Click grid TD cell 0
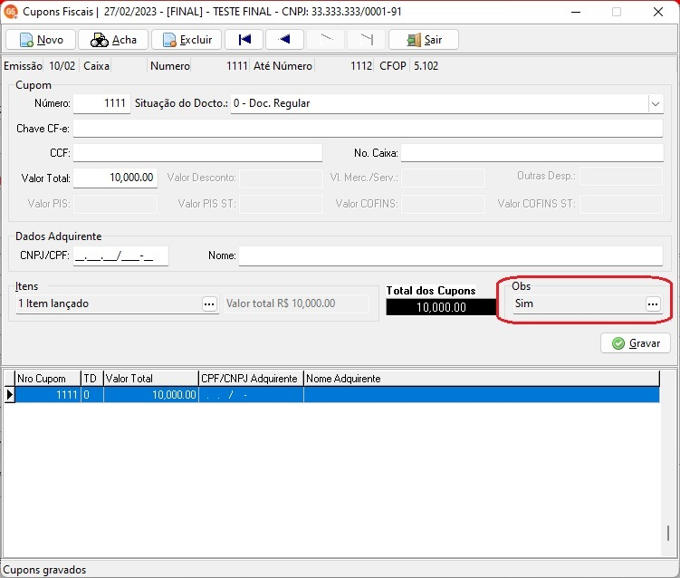The image size is (680, 578). pos(92,395)
